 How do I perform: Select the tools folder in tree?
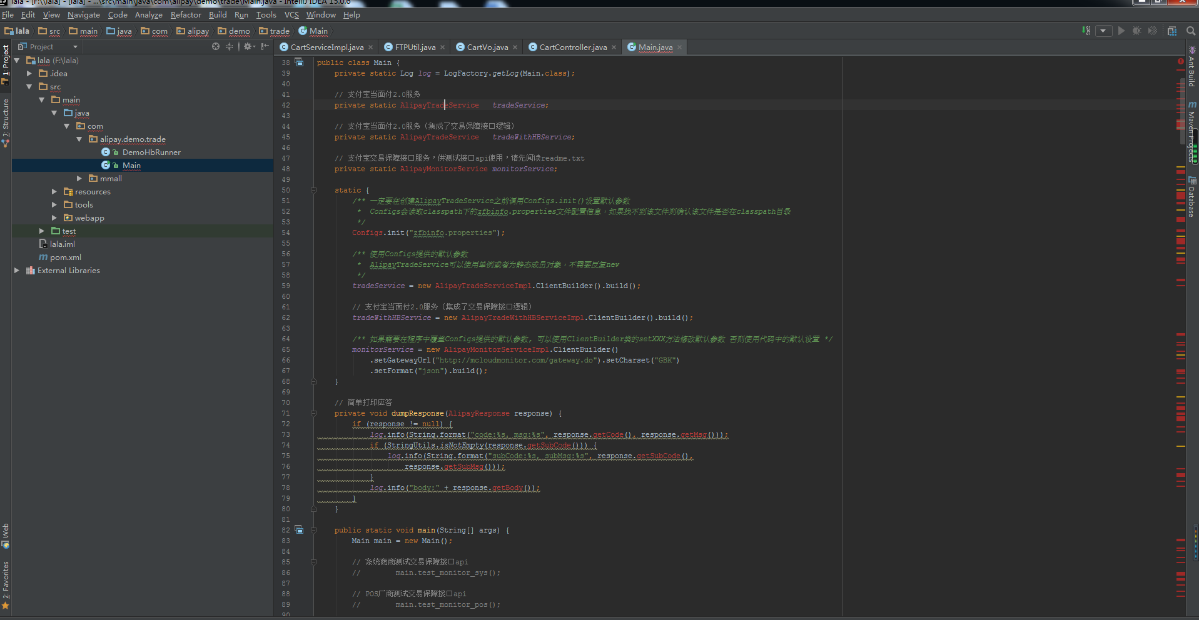[84, 205]
